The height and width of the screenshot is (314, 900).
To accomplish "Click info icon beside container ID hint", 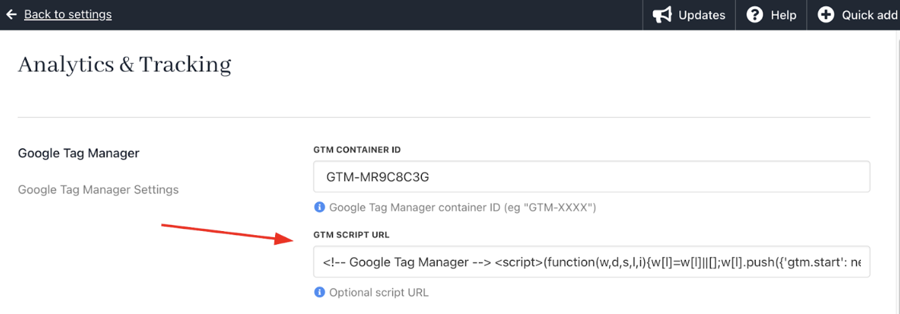I will [x=319, y=207].
